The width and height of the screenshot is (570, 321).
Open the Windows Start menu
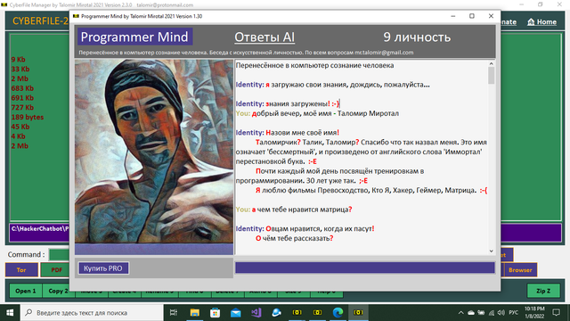(10, 312)
